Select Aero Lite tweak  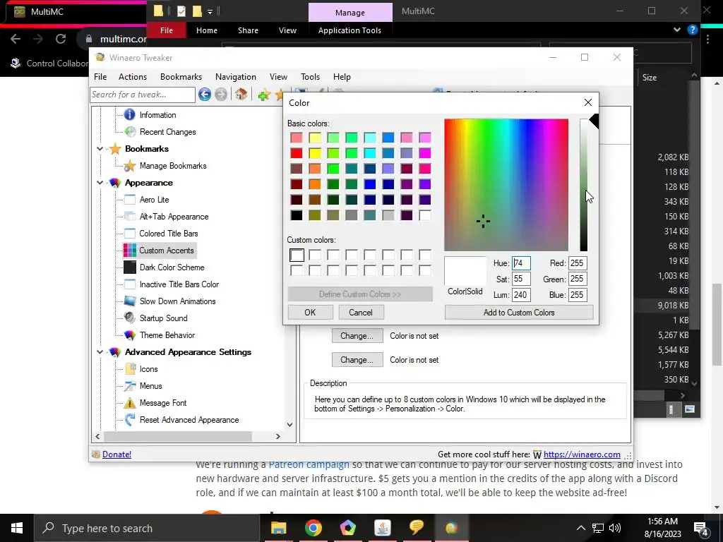coord(154,200)
